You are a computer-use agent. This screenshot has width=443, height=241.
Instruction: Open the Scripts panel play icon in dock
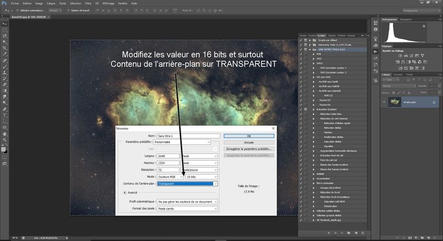click(375, 52)
